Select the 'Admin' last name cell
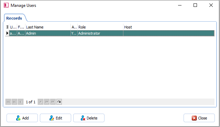Viewport: 220px width, 127px height. pyautogui.click(x=48, y=33)
